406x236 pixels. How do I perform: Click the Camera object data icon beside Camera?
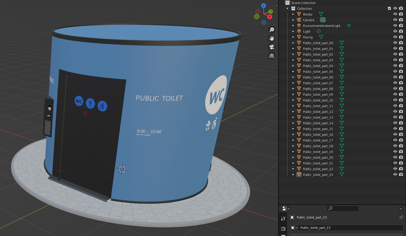(323, 20)
